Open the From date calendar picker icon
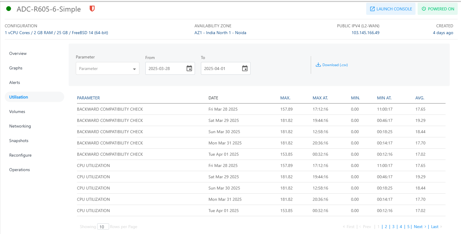Viewport: 461px width, 234px height. 189,69
